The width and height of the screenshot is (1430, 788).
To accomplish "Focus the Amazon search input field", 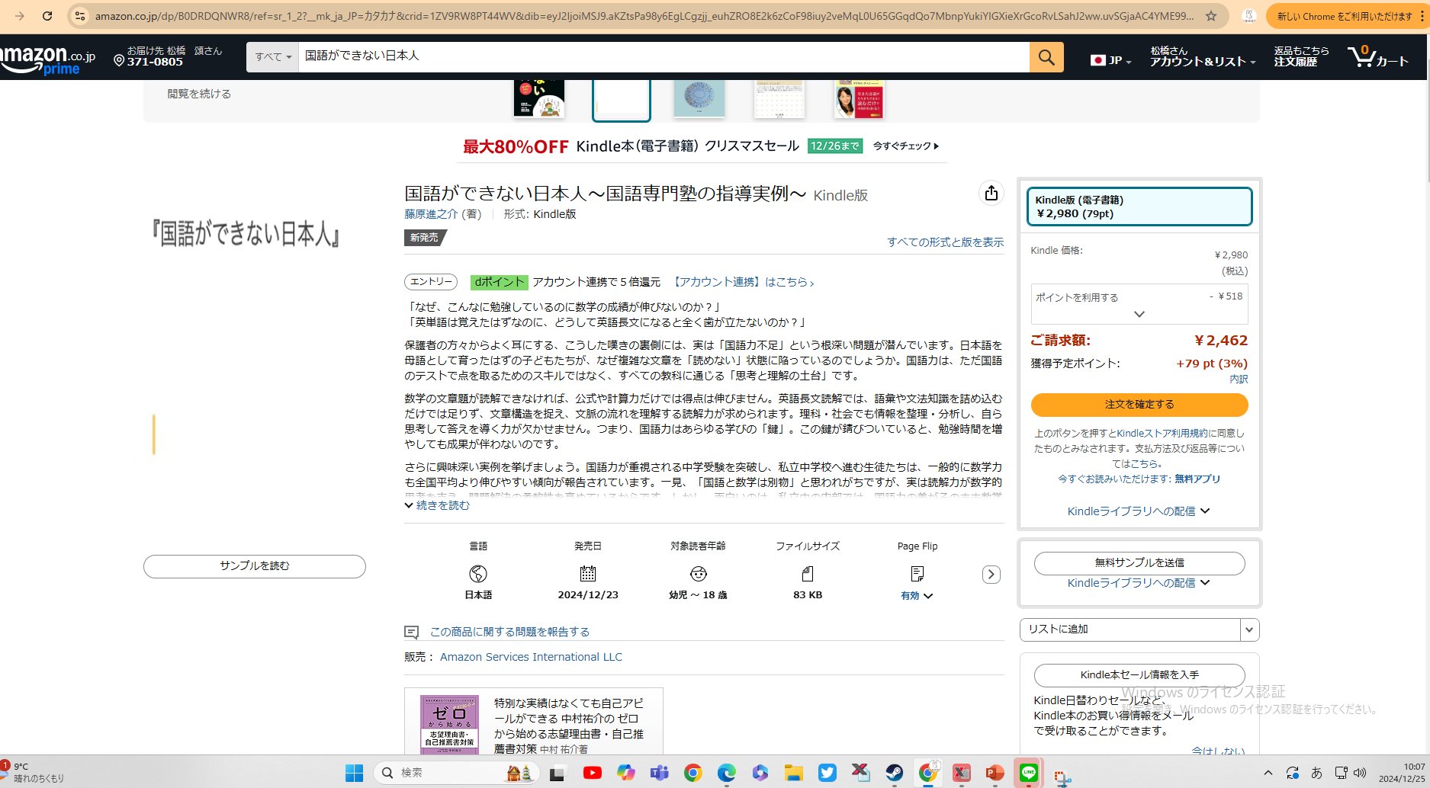I will [x=664, y=56].
